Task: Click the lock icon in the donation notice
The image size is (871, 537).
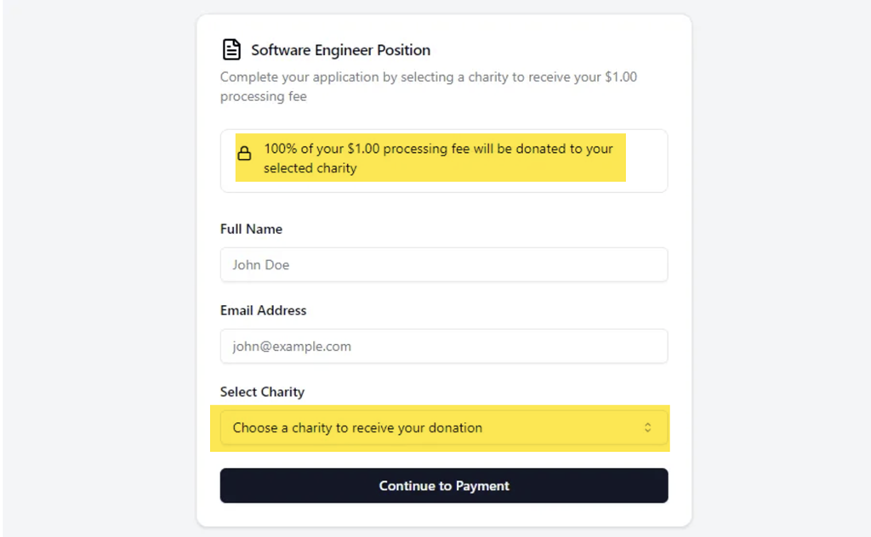Action: (x=244, y=153)
